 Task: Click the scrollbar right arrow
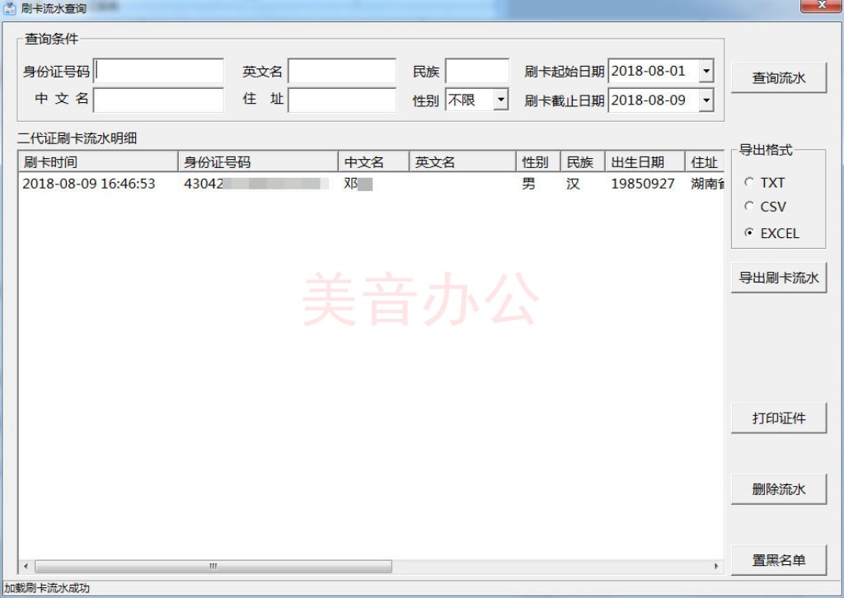[716, 567]
